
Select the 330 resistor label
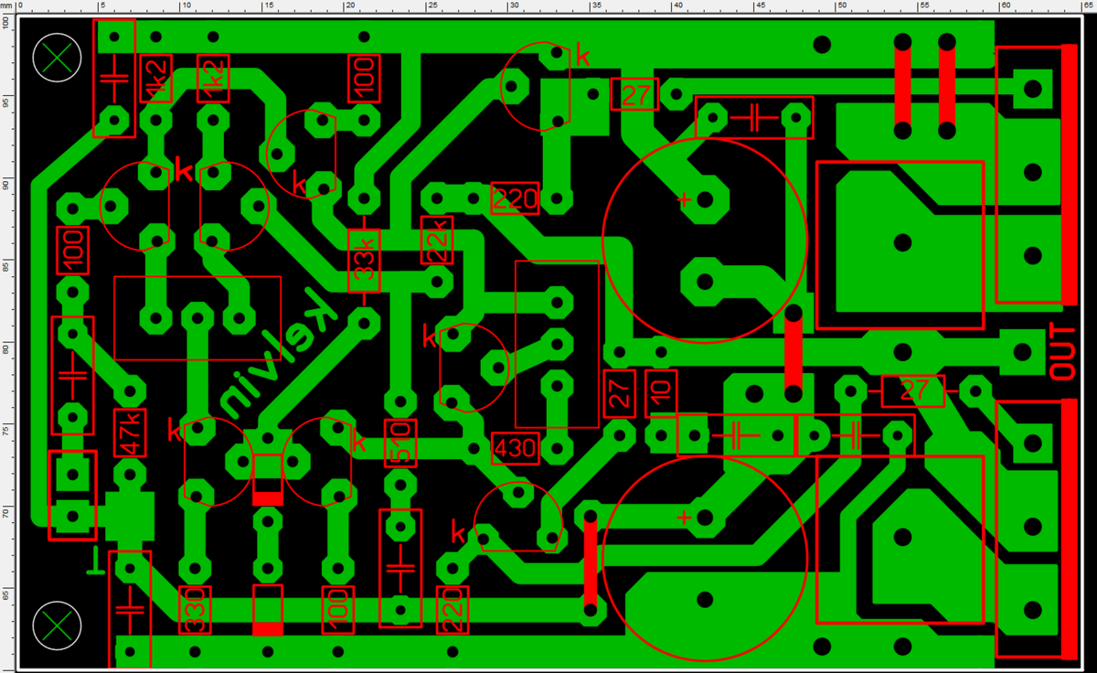[194, 610]
